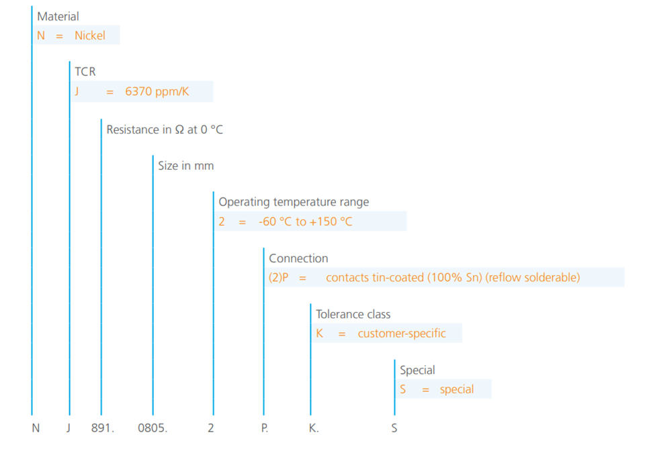Image resolution: width=645 pixels, height=449 pixels.
Task: Click the Connection heading
Action: (298, 258)
